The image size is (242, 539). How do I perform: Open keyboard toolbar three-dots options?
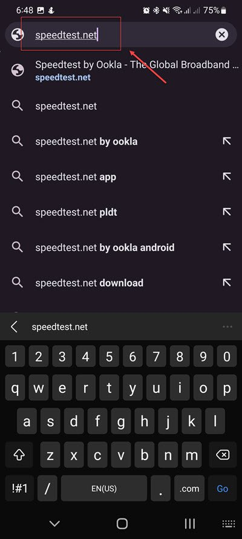227,327
